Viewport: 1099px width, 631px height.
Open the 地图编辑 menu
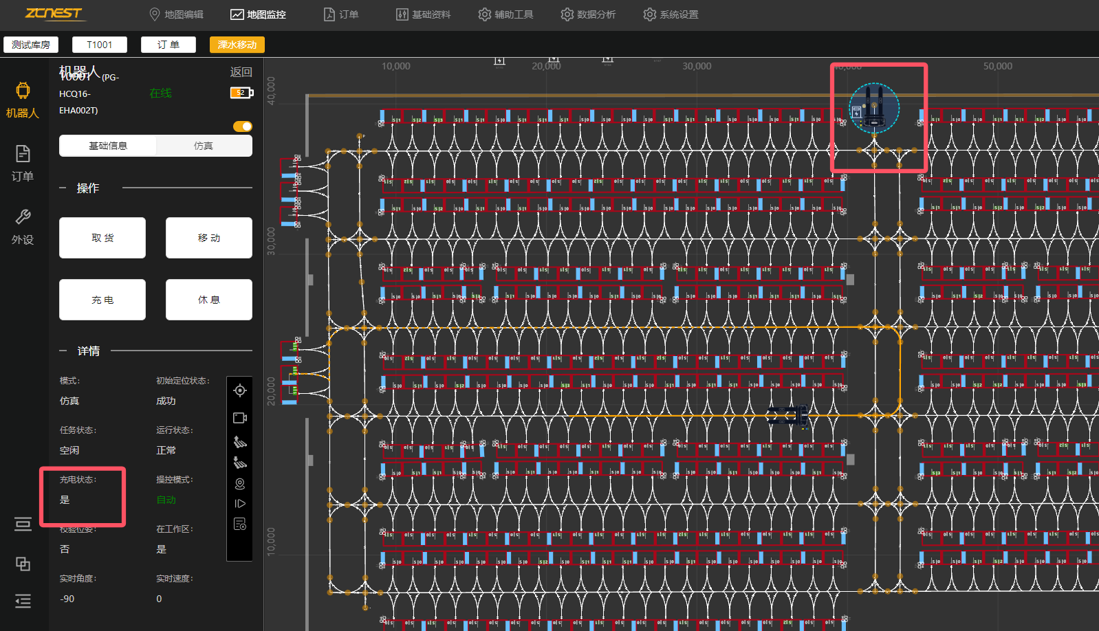coord(176,14)
